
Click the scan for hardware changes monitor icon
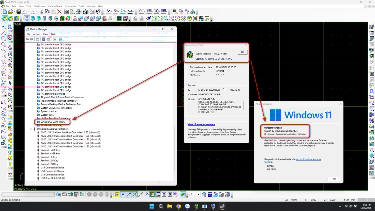60,39
